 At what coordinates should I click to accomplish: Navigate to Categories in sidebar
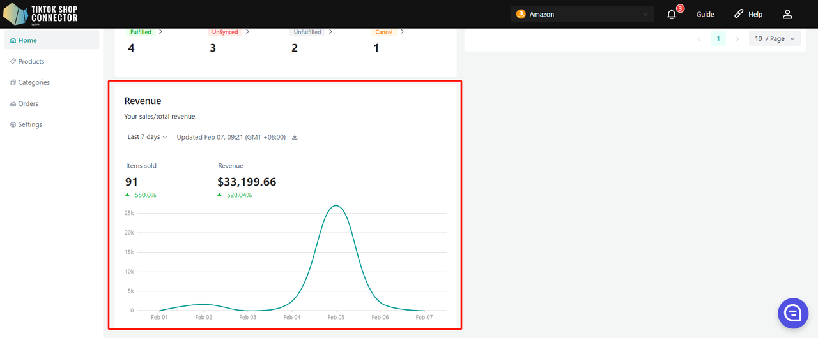(33, 82)
